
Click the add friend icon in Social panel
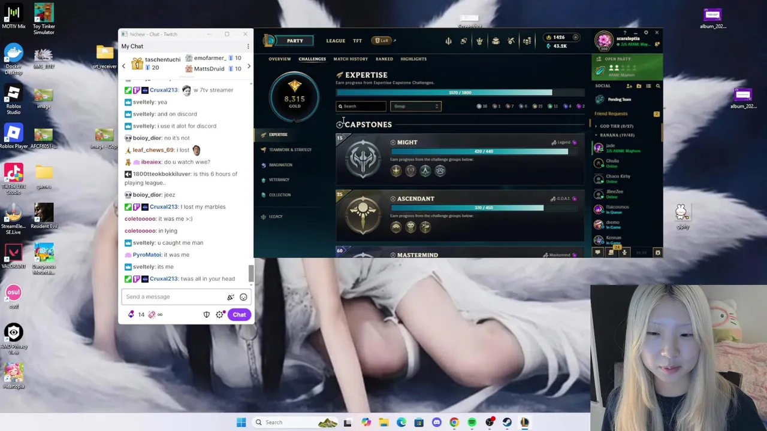pos(629,86)
